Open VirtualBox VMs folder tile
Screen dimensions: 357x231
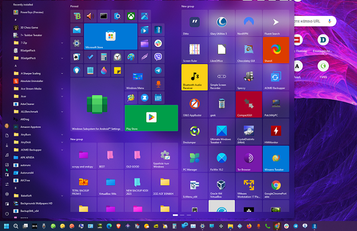pyautogui.click(x=110, y=183)
